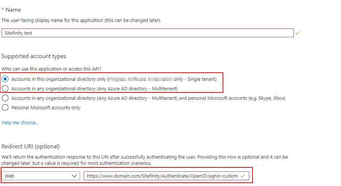The image size is (341, 186).
Task: Click the Redirect URI input field
Action: [x=166, y=176]
